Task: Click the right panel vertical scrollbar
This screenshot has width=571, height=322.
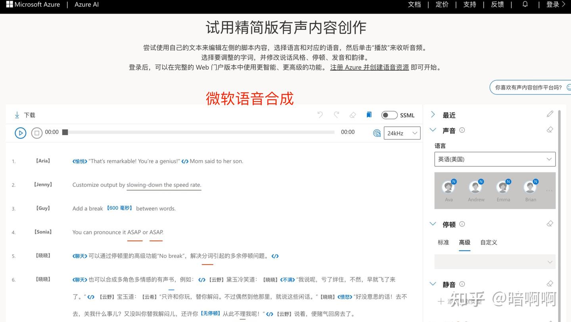Action: 559,216
